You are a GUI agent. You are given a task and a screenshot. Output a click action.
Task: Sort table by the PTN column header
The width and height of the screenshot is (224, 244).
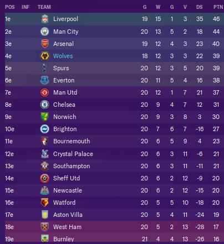click(x=218, y=7)
